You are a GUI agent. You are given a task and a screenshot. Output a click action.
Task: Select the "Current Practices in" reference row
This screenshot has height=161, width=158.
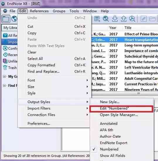click(125, 84)
